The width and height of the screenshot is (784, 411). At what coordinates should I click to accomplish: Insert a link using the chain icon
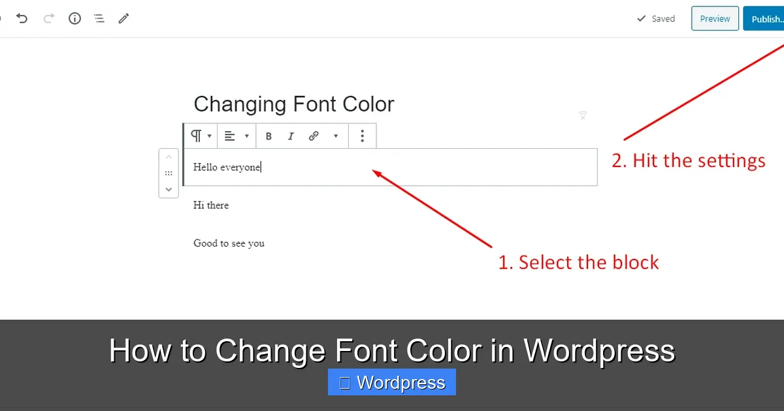tap(314, 136)
